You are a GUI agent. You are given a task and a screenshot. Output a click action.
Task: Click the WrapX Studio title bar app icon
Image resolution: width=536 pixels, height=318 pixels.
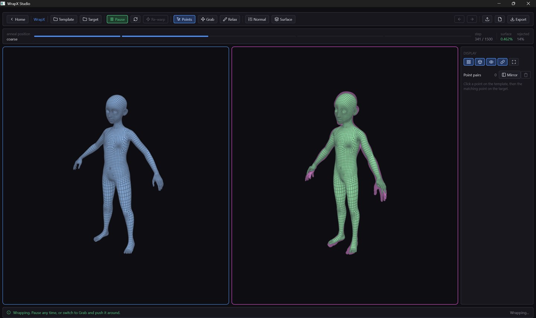pos(3,3)
